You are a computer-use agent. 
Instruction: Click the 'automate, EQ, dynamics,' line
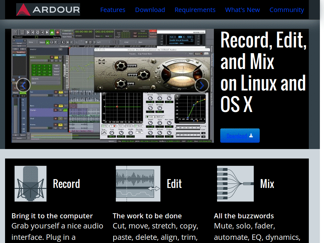(257, 237)
